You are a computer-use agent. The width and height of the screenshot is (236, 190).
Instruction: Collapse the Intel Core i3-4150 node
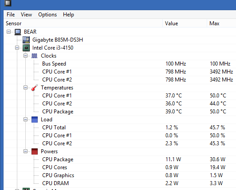17,48
